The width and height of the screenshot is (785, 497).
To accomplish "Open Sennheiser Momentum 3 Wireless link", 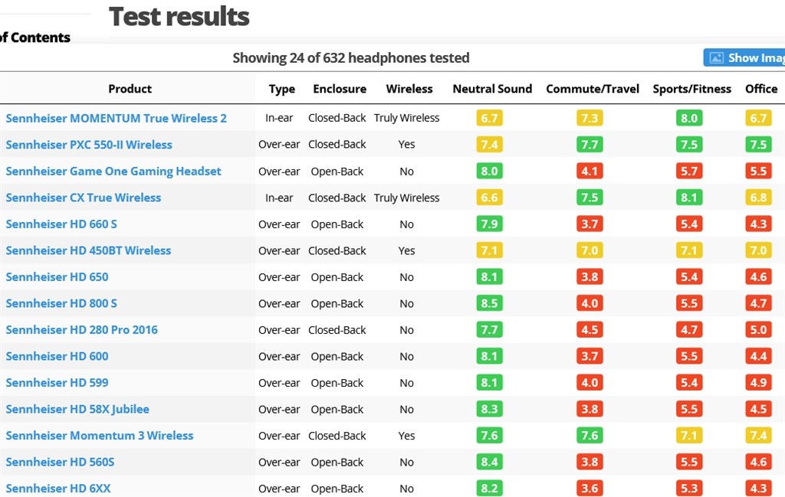I will 99,436.
